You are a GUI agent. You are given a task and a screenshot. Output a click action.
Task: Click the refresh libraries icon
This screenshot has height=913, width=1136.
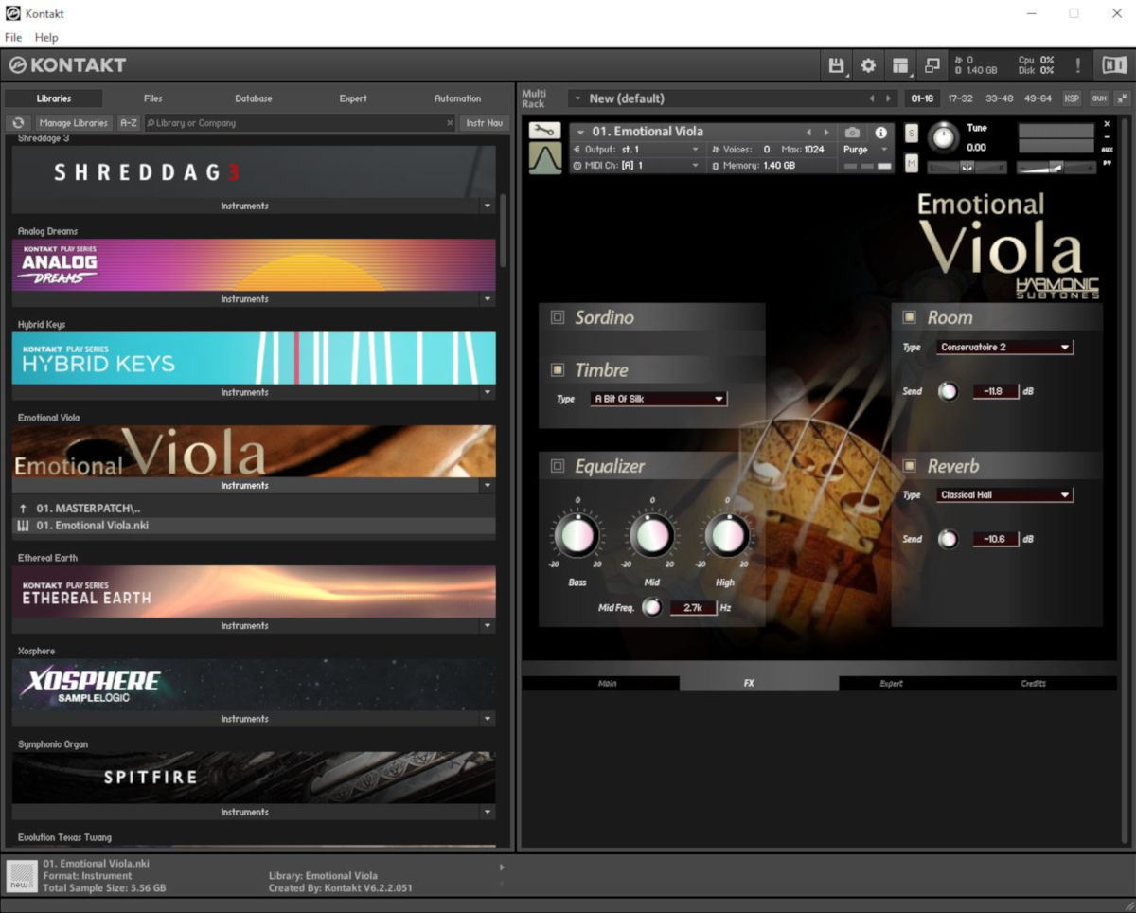(18, 123)
